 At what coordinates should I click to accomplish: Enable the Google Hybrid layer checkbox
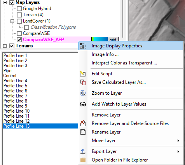[19, 9]
